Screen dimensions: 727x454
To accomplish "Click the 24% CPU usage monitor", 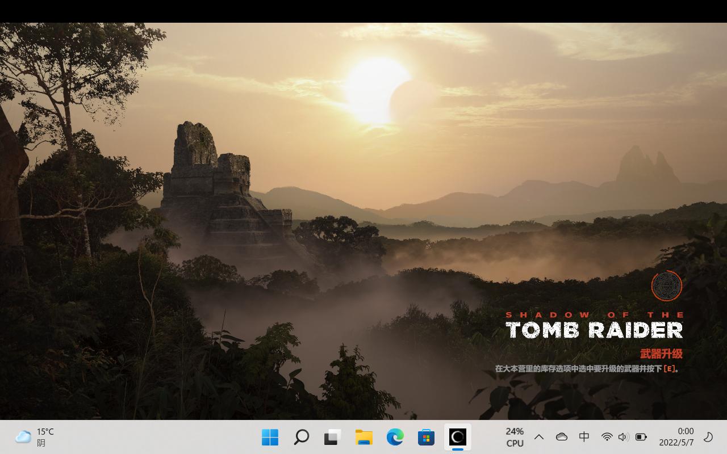I will click(x=515, y=437).
